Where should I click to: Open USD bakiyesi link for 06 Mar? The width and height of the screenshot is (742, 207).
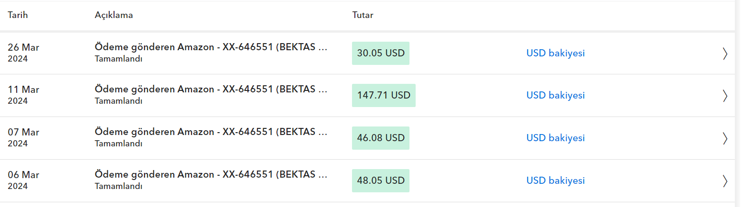[555, 180]
